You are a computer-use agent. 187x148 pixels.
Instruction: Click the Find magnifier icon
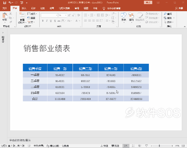tap(165, 14)
